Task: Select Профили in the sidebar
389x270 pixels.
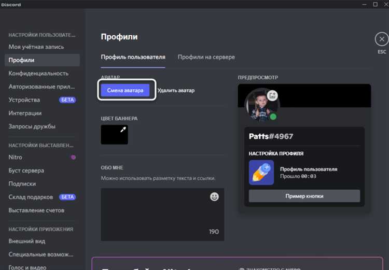Action: click(x=42, y=60)
